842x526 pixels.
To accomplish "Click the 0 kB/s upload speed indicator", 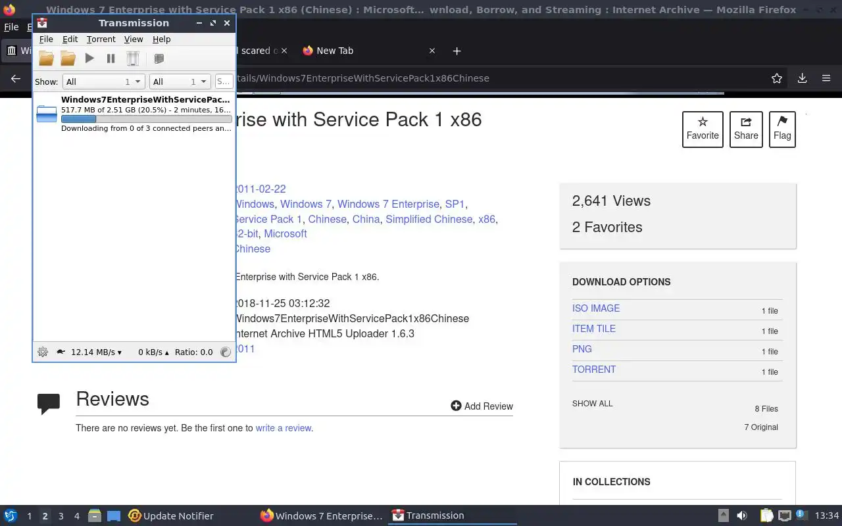I will tap(153, 352).
